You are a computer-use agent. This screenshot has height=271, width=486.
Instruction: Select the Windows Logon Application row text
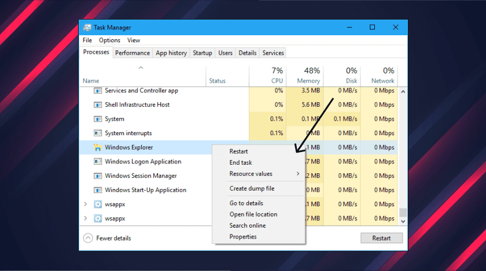point(143,162)
